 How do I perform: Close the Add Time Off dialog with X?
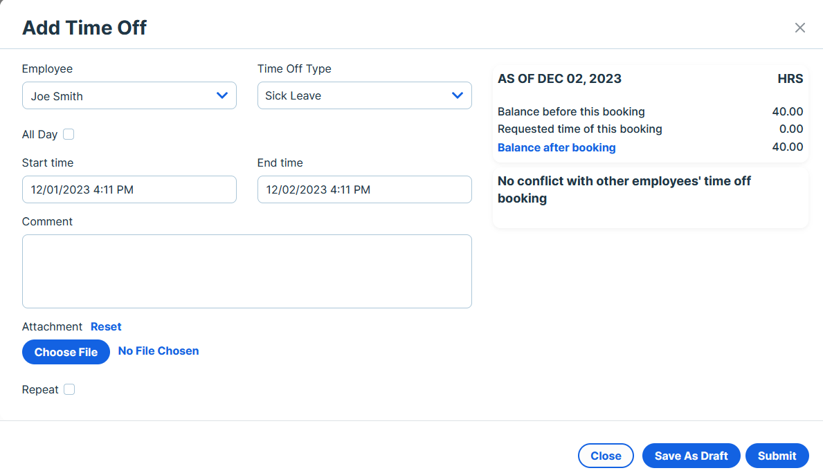799,28
